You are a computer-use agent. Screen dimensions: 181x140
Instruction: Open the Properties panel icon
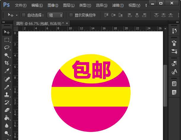point(174,84)
